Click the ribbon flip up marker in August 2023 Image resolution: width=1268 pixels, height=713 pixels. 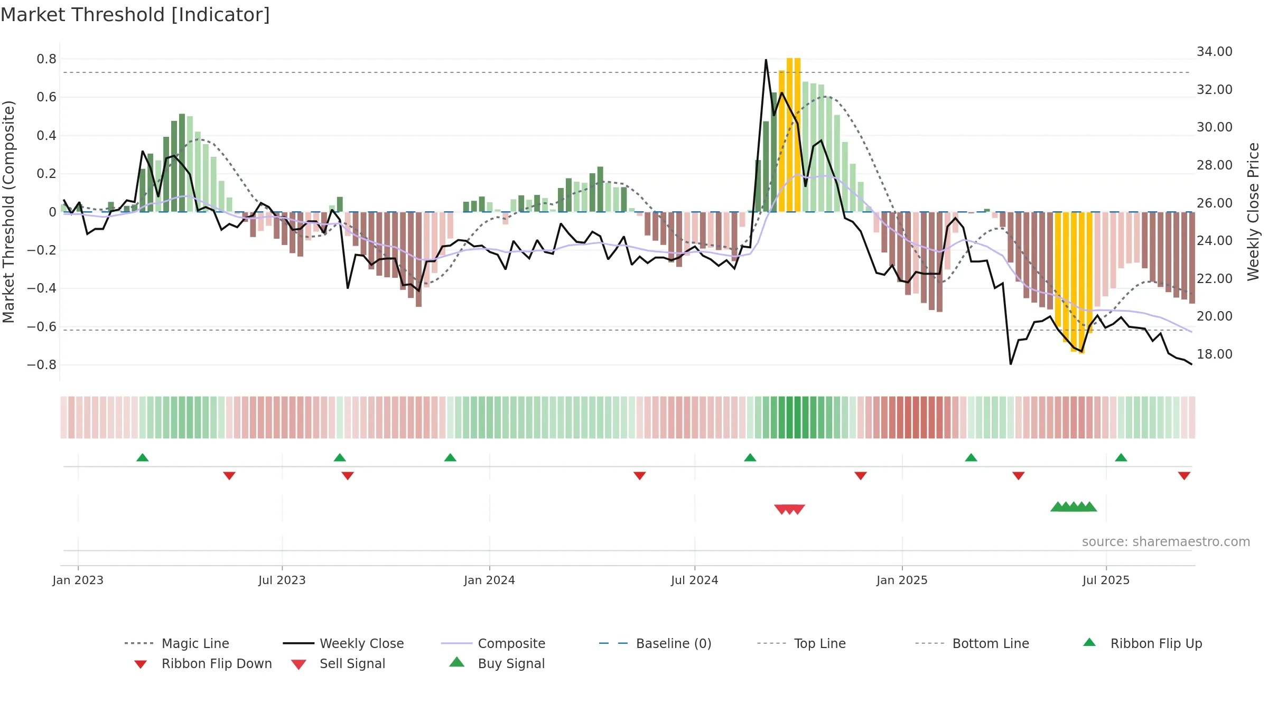point(340,457)
